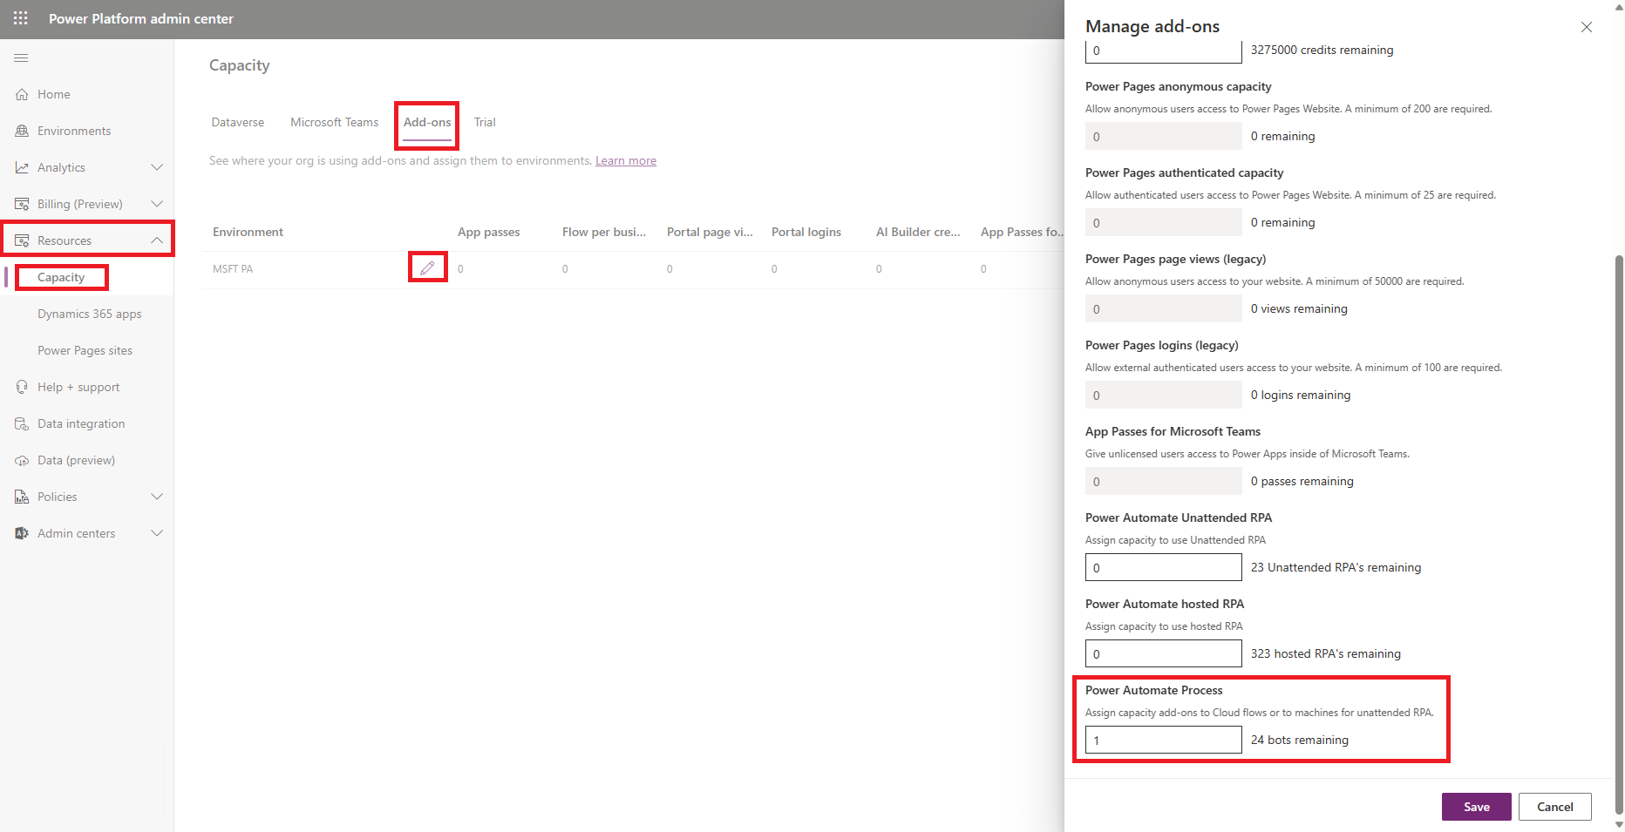Open the app launcher waffle icon
Screen dimensions: 1625x832
(21, 18)
